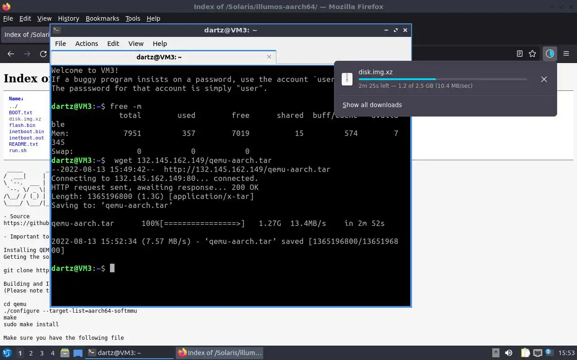Click the Firefox back arrow
Viewport: 577px width, 360px height.
click(11, 54)
